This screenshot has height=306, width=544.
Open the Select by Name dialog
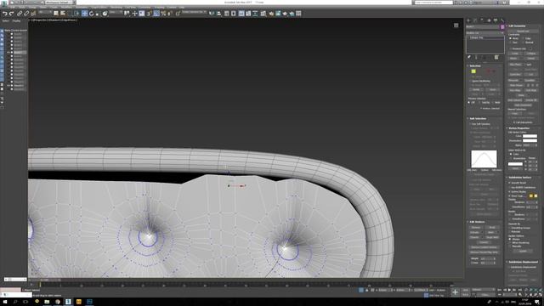pyautogui.click(x=63, y=14)
